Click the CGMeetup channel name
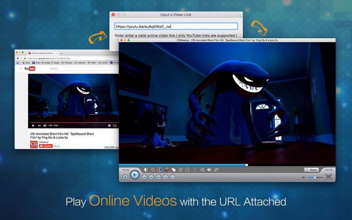Viewport: 352px width, 220px height. point(44,142)
